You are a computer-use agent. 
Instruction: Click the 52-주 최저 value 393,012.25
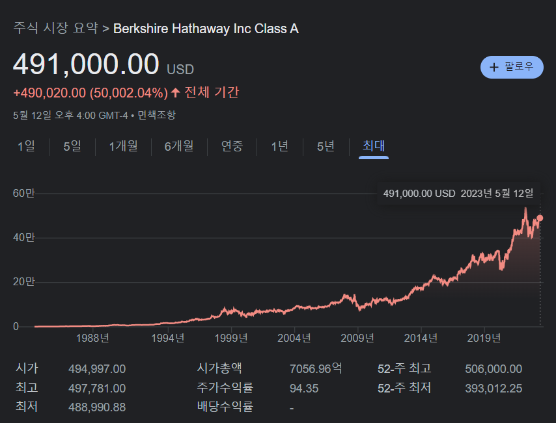click(x=493, y=389)
